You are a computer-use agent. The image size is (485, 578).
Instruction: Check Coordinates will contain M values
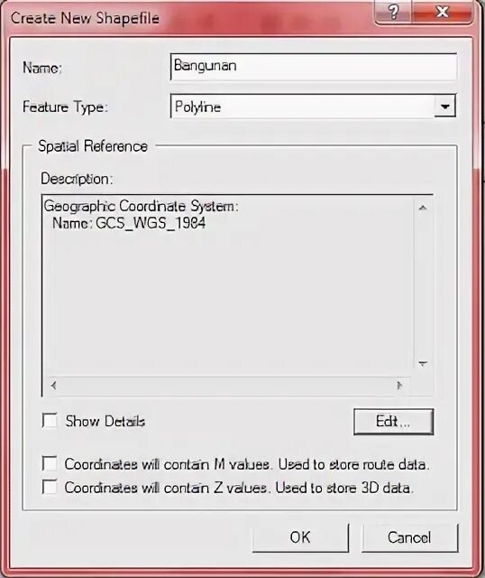pyautogui.click(x=50, y=463)
